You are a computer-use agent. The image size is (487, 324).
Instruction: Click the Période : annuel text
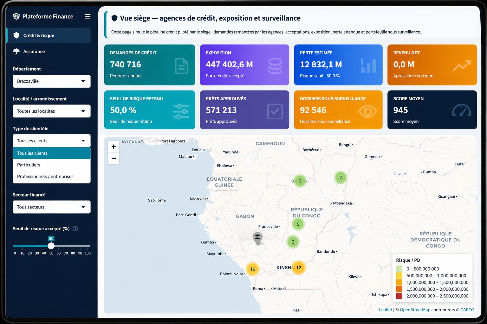(126, 76)
